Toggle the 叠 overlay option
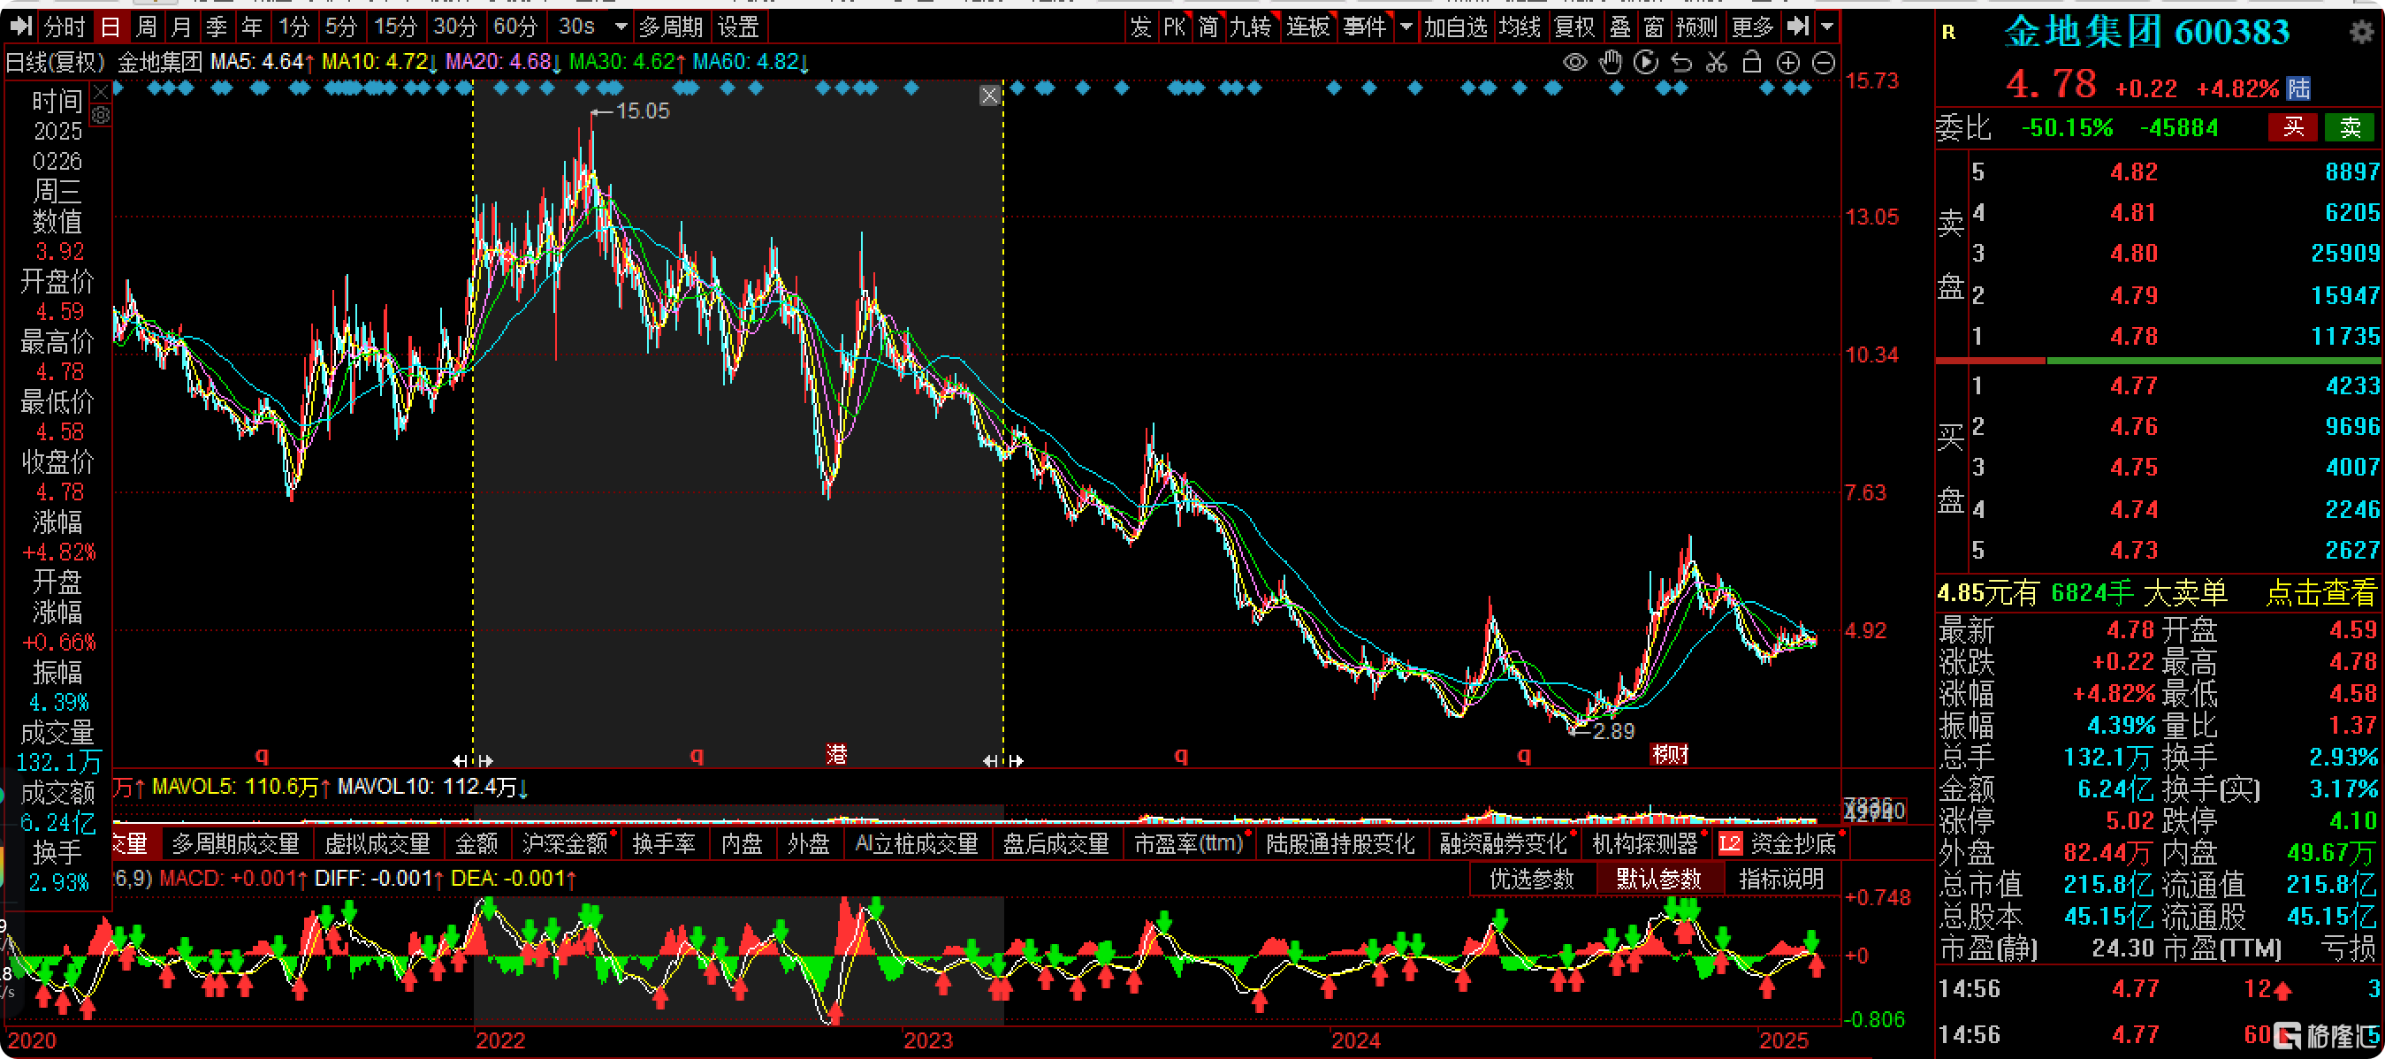Screen dimensions: 2385x1059 click(x=1619, y=26)
